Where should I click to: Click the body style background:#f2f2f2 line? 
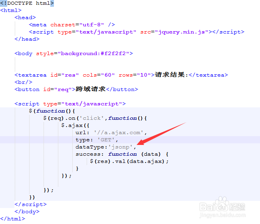click(x=73, y=54)
